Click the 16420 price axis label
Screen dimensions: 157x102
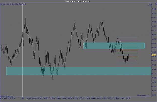tap(154, 69)
